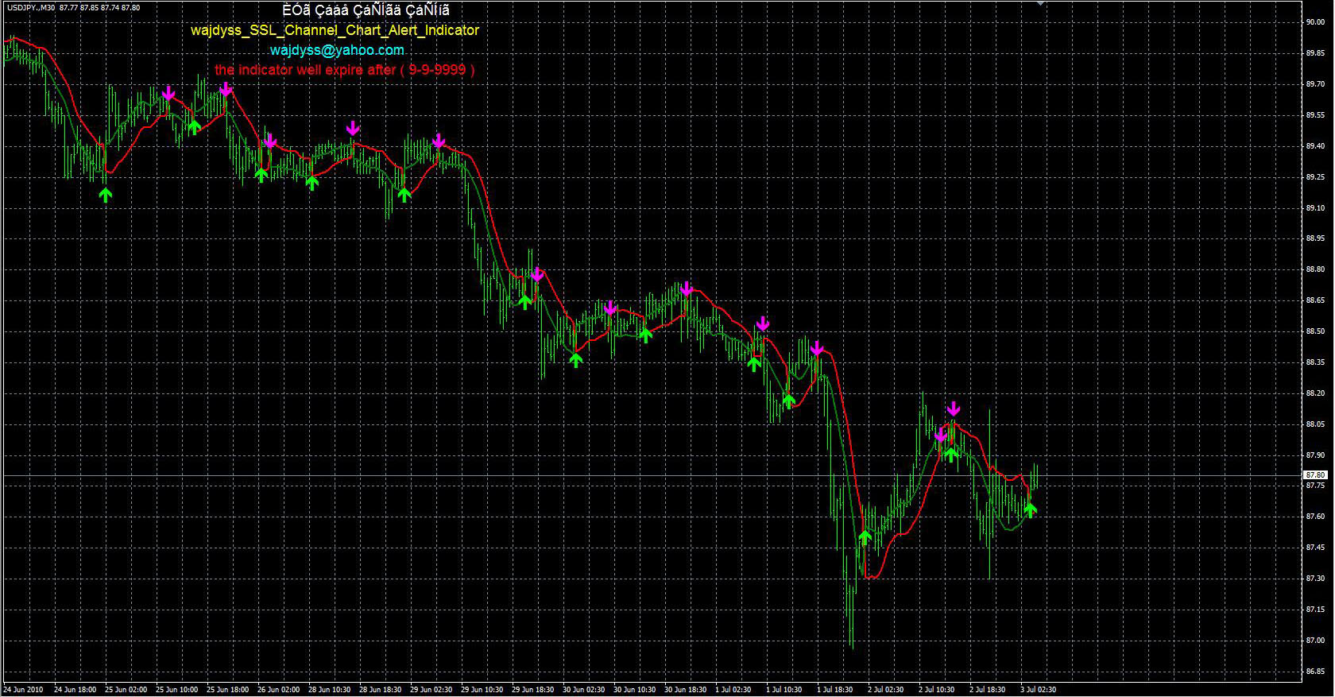Select the 28 Jun 18:30 time label
Viewport: 1335px width, 697px height.
380,690
